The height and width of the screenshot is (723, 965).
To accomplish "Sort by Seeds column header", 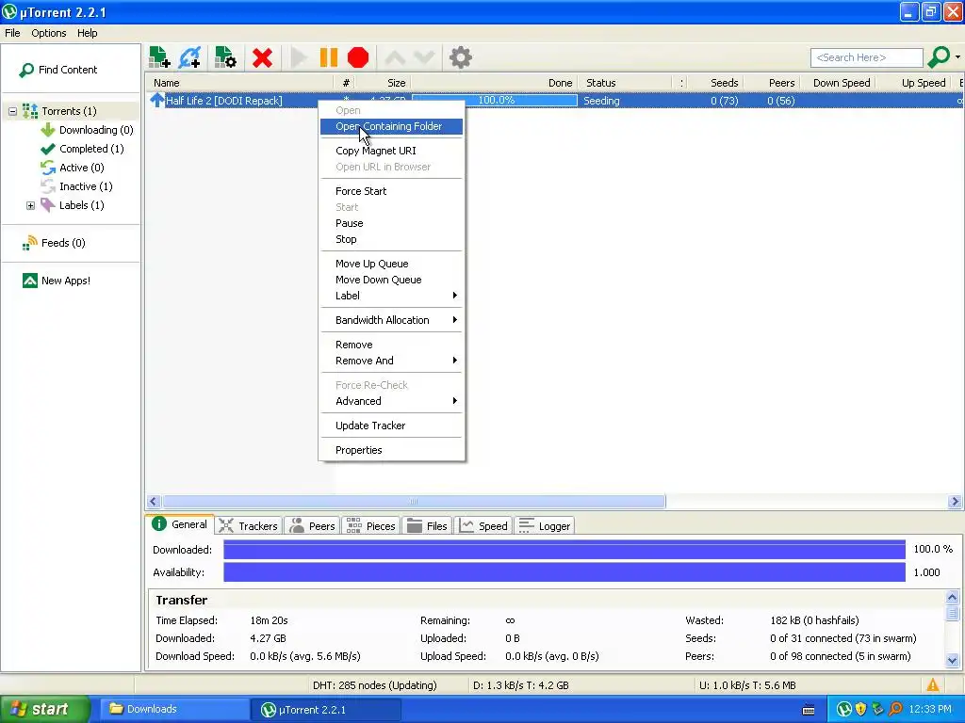I will (715, 83).
